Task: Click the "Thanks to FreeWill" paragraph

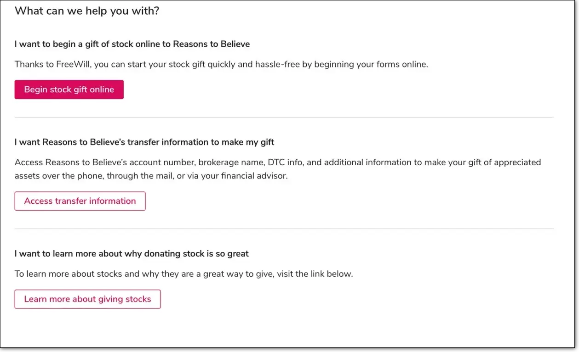Action: point(221,64)
